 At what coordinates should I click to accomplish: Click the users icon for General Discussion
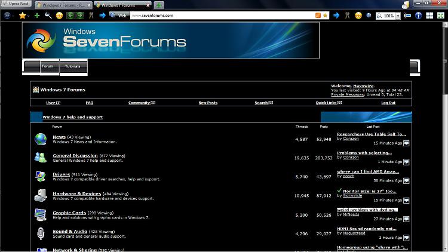(41, 158)
